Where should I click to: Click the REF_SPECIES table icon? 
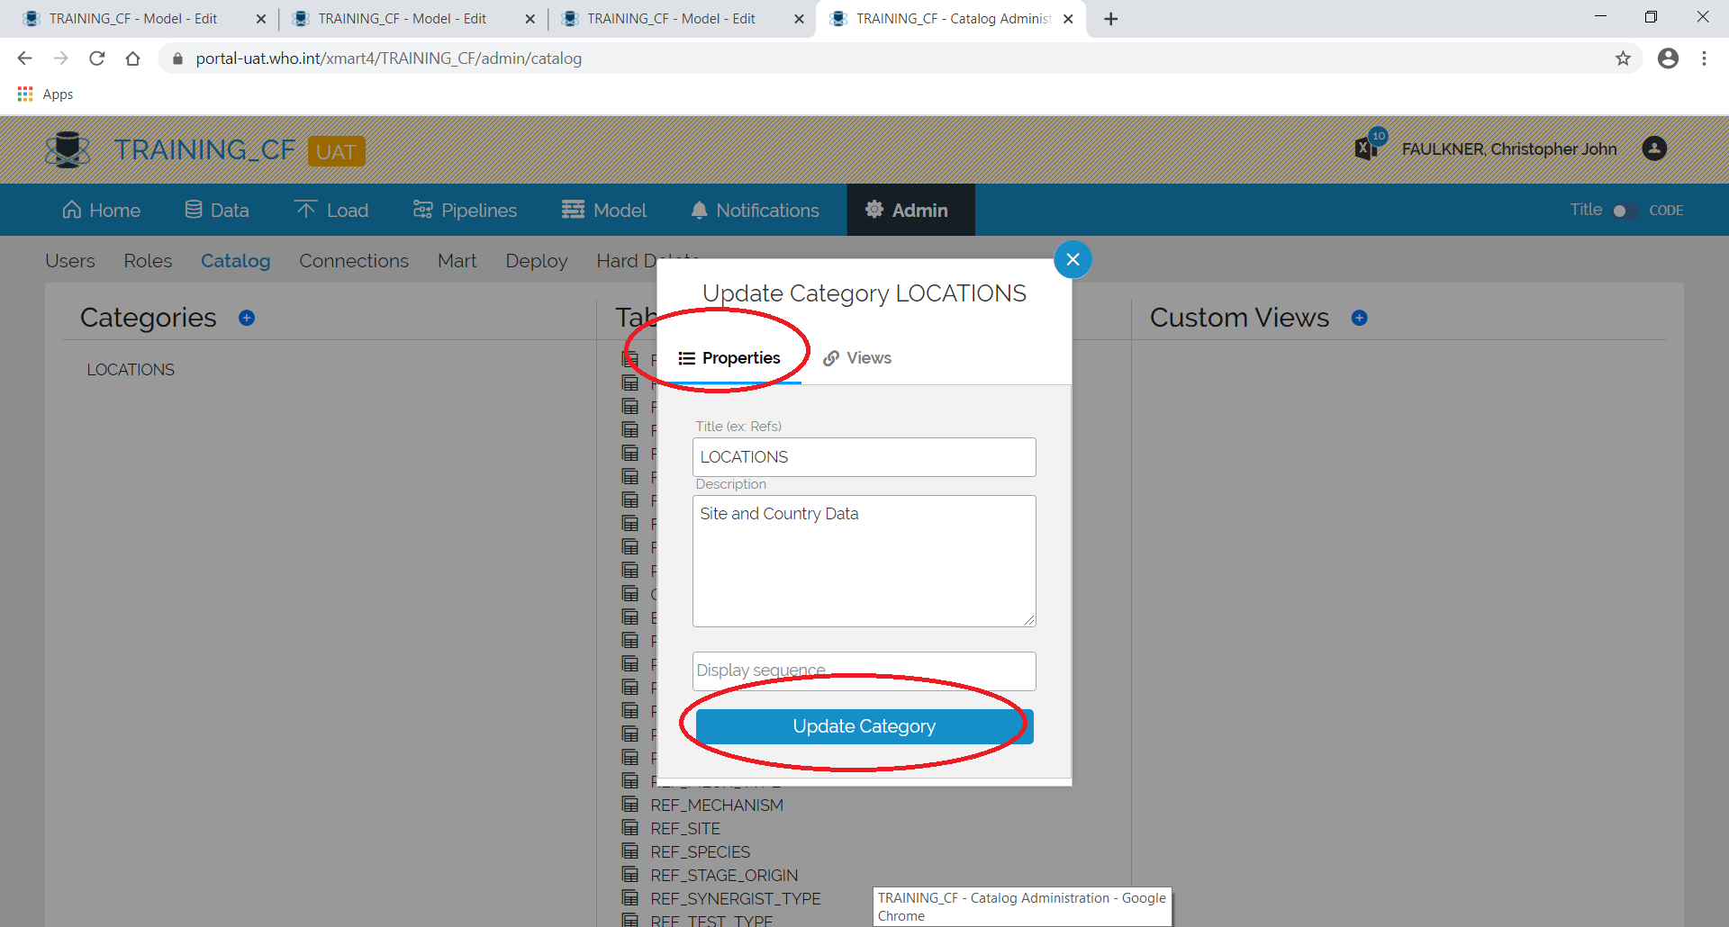tap(630, 851)
